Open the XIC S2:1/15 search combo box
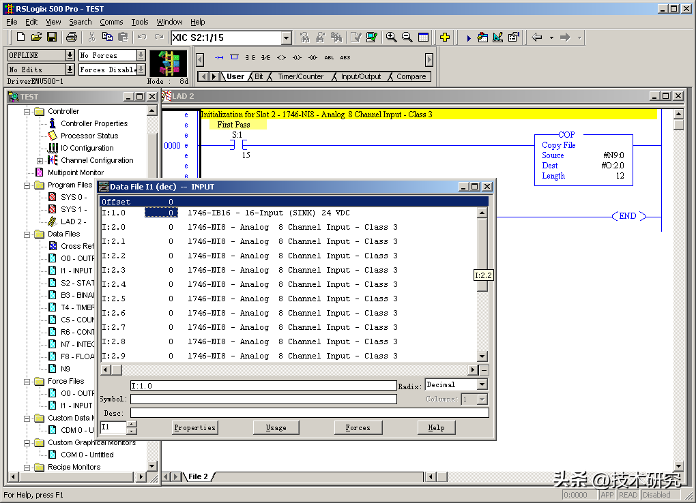The image size is (696, 503). click(x=287, y=38)
